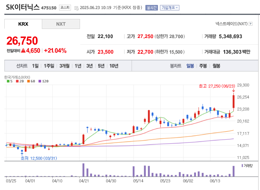Click the change percentage +21.04%

[x=55, y=50]
